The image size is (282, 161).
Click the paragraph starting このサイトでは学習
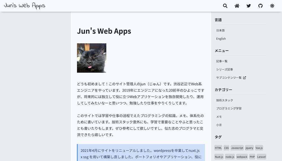(140, 125)
